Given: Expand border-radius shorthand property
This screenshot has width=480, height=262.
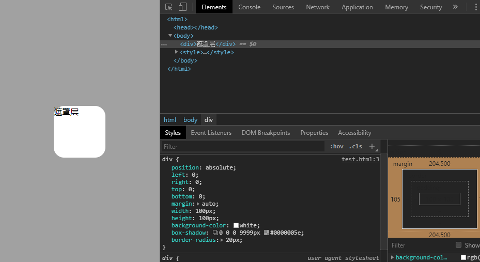Looking at the screenshot, I should click(x=222, y=240).
